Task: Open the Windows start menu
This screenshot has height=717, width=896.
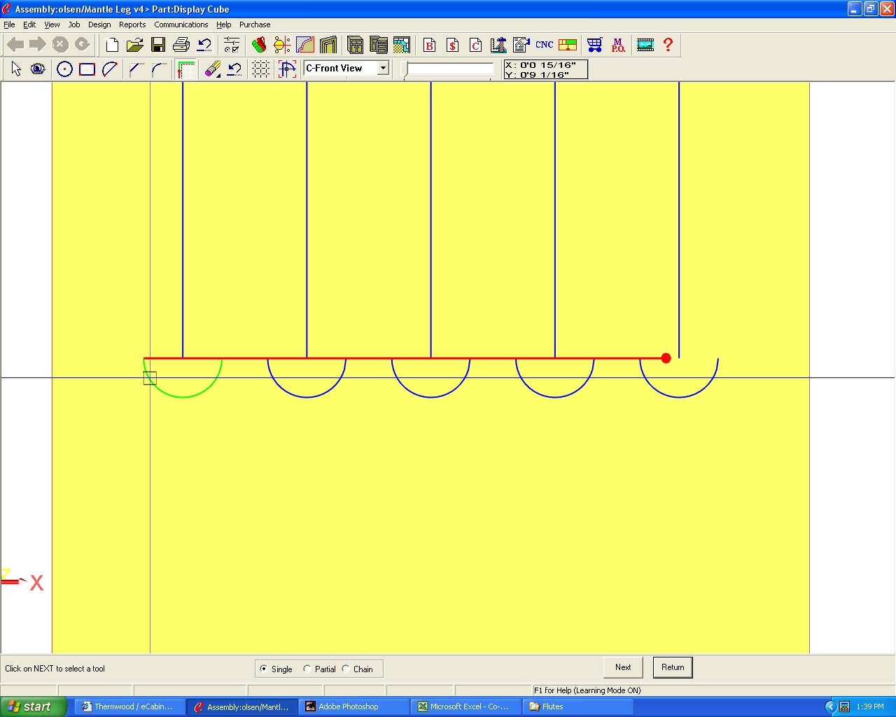Action: tap(32, 706)
